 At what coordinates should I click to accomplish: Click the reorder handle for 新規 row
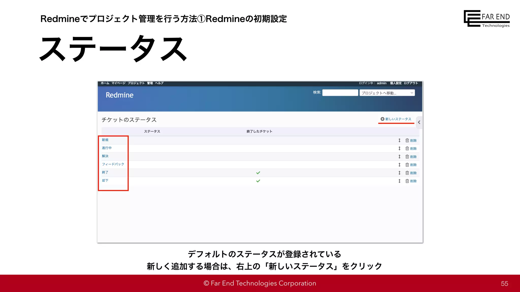[399, 140]
